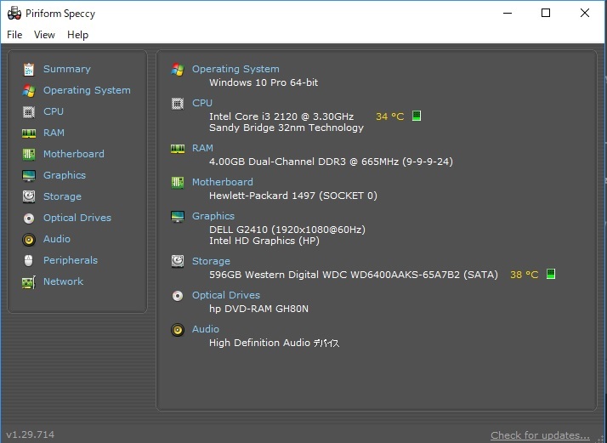
Task: Click the CPU chip icon in sidebar
Action: click(x=29, y=112)
